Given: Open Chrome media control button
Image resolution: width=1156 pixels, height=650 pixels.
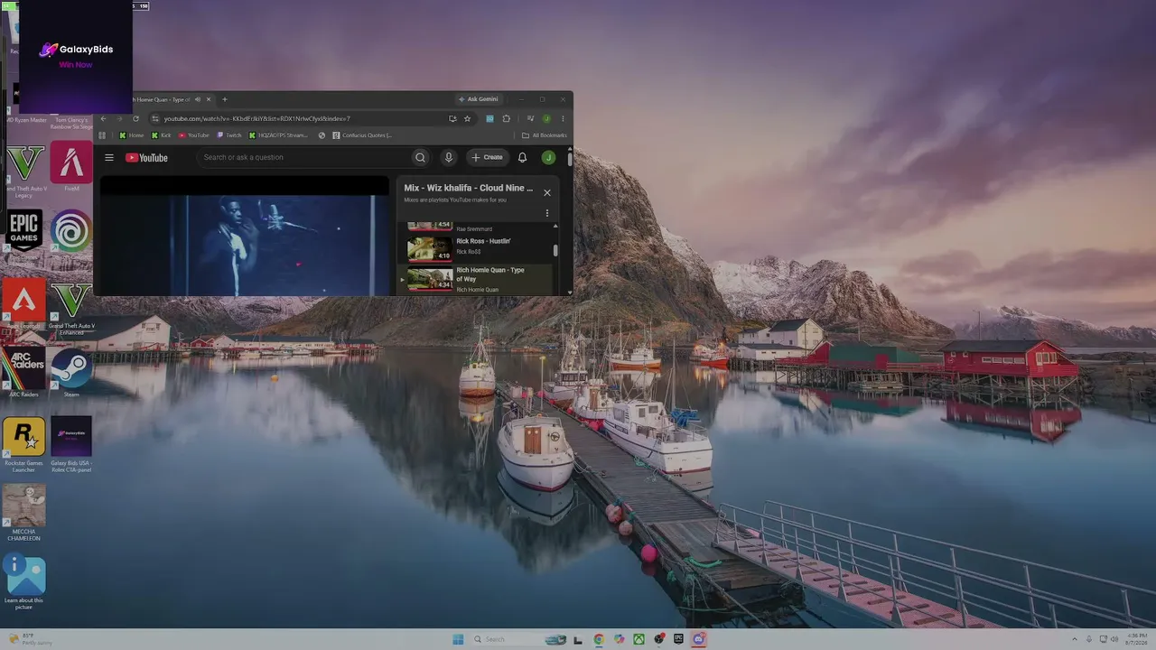Looking at the screenshot, I should point(530,118).
